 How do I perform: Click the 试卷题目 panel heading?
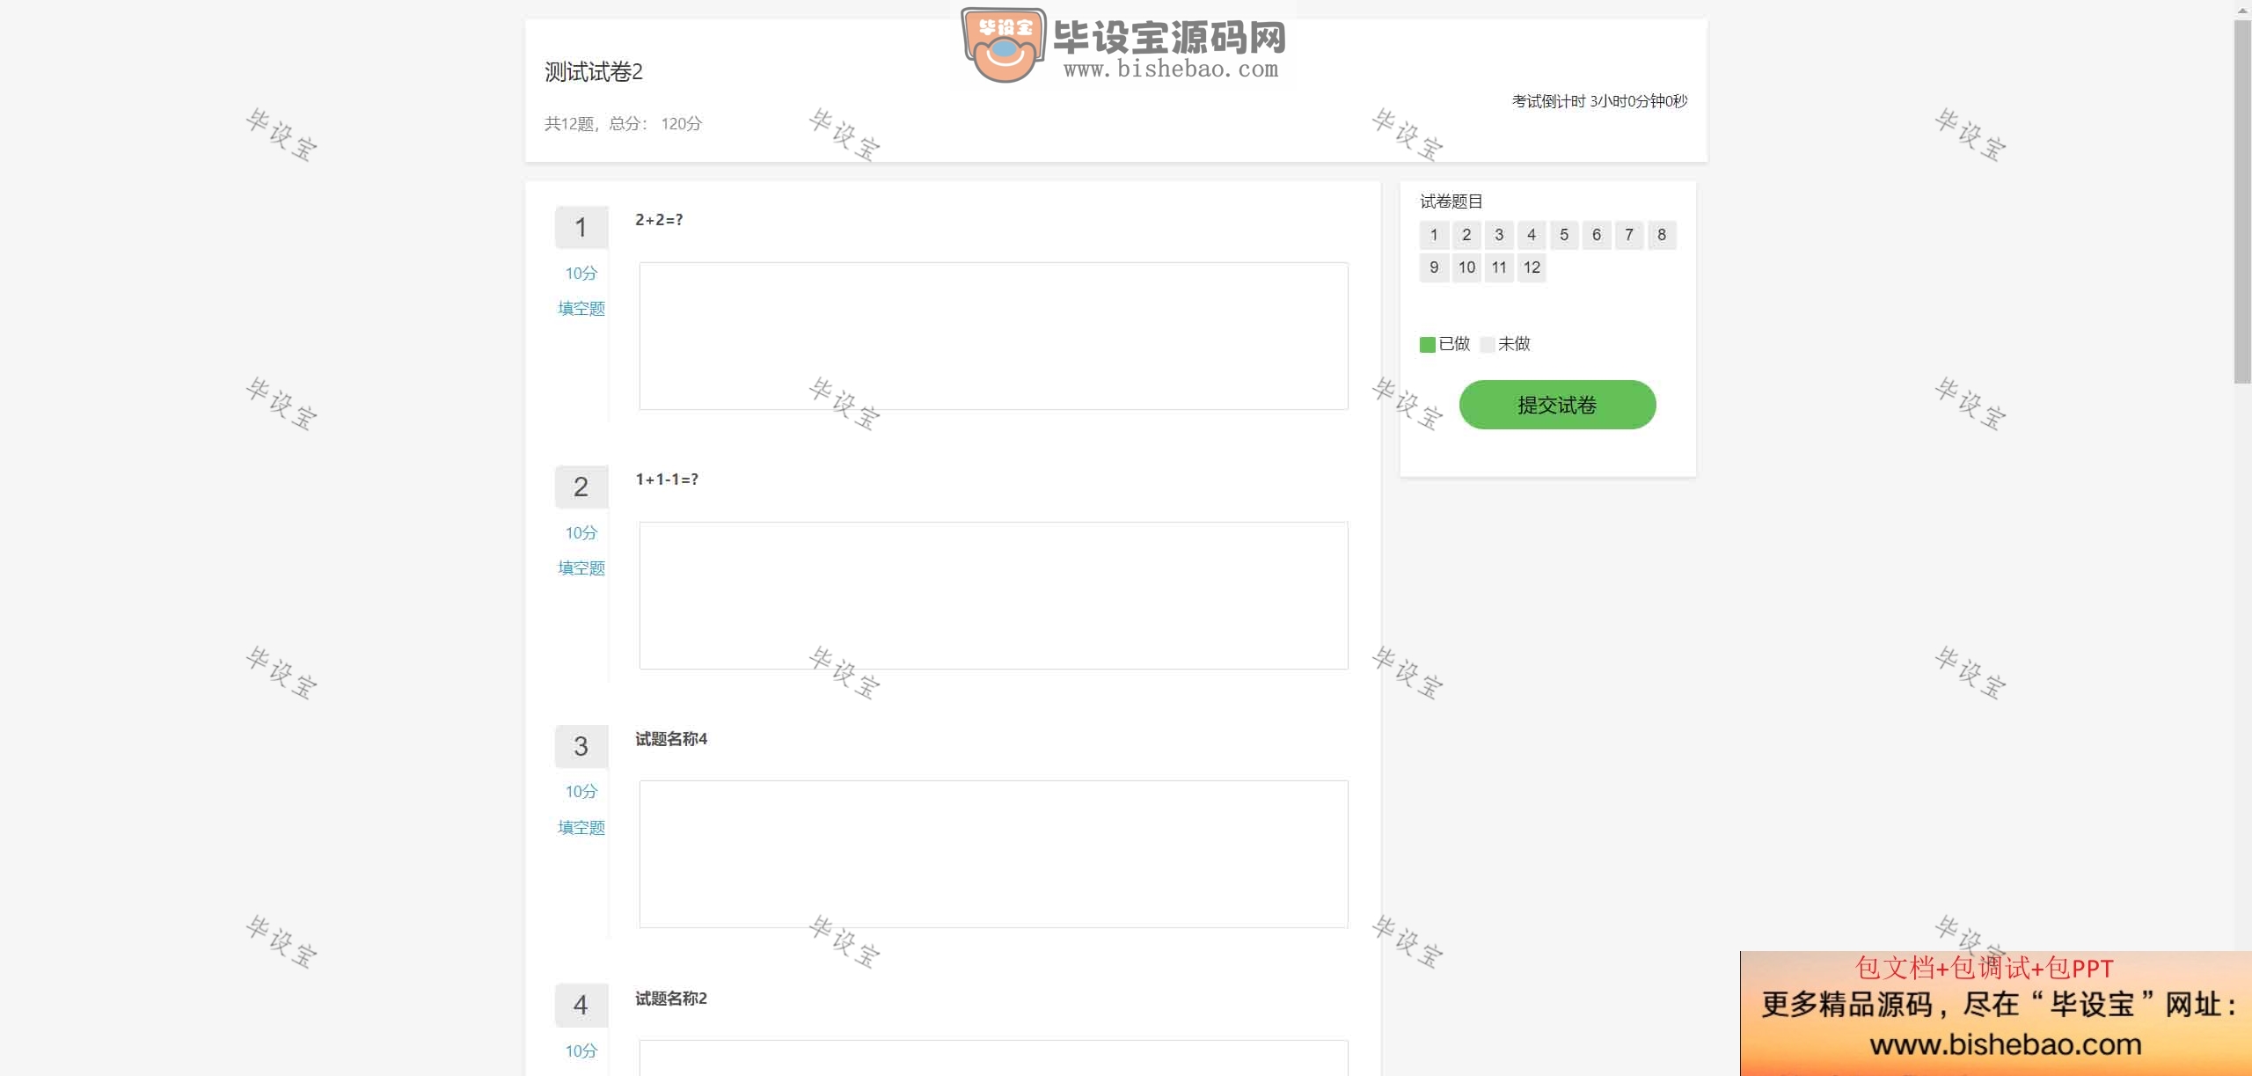pos(1451,201)
